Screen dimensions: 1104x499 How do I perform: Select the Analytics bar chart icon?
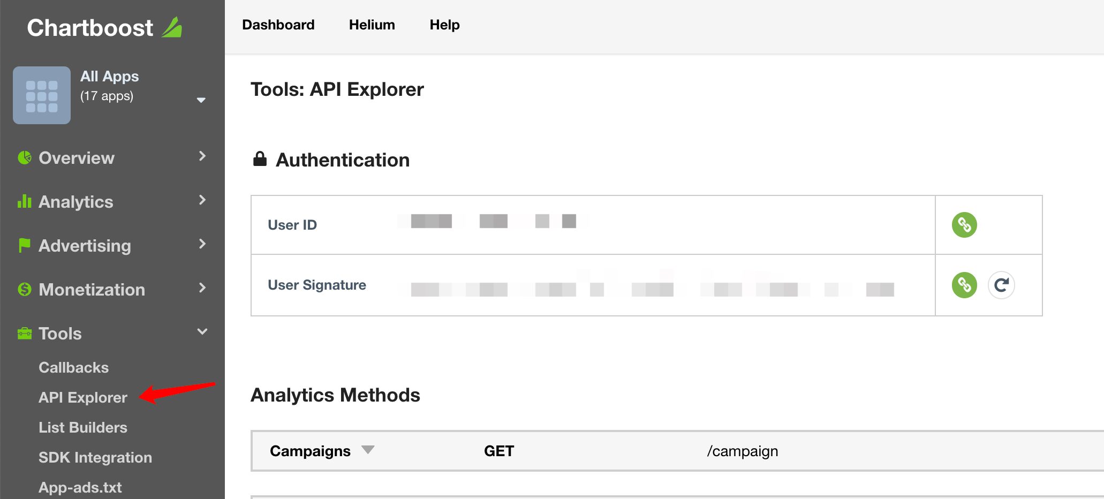[x=24, y=201]
